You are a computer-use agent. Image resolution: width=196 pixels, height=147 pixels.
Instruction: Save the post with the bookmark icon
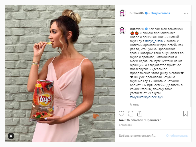coord(186,114)
